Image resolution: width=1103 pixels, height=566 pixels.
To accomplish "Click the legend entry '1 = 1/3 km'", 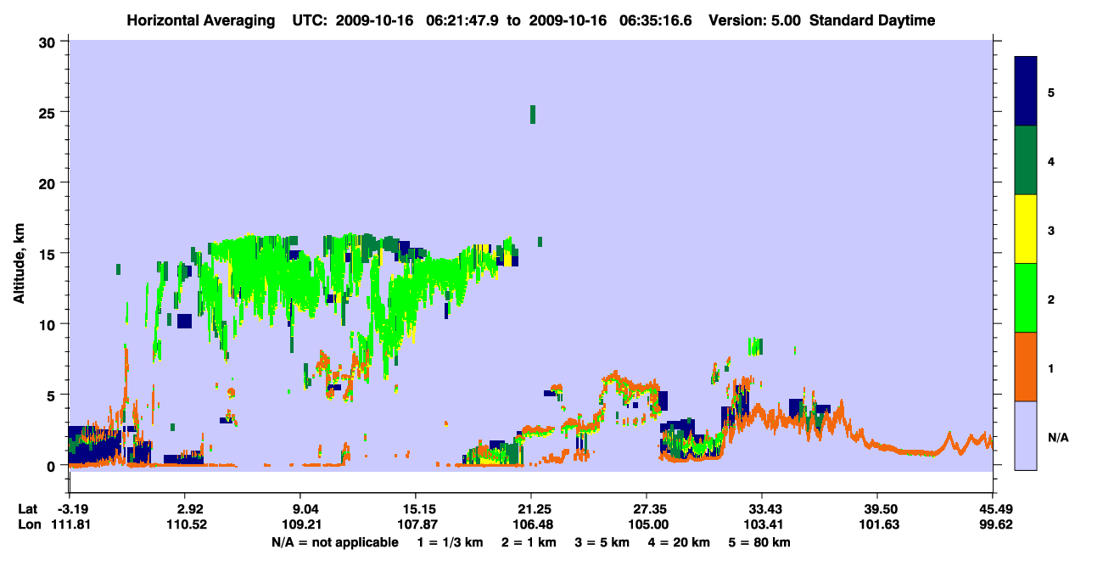I will point(451,542).
